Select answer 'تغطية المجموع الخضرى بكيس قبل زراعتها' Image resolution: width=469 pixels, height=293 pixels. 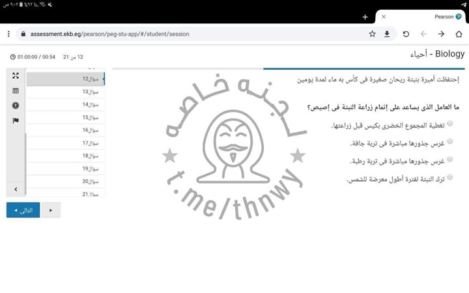pos(450,124)
